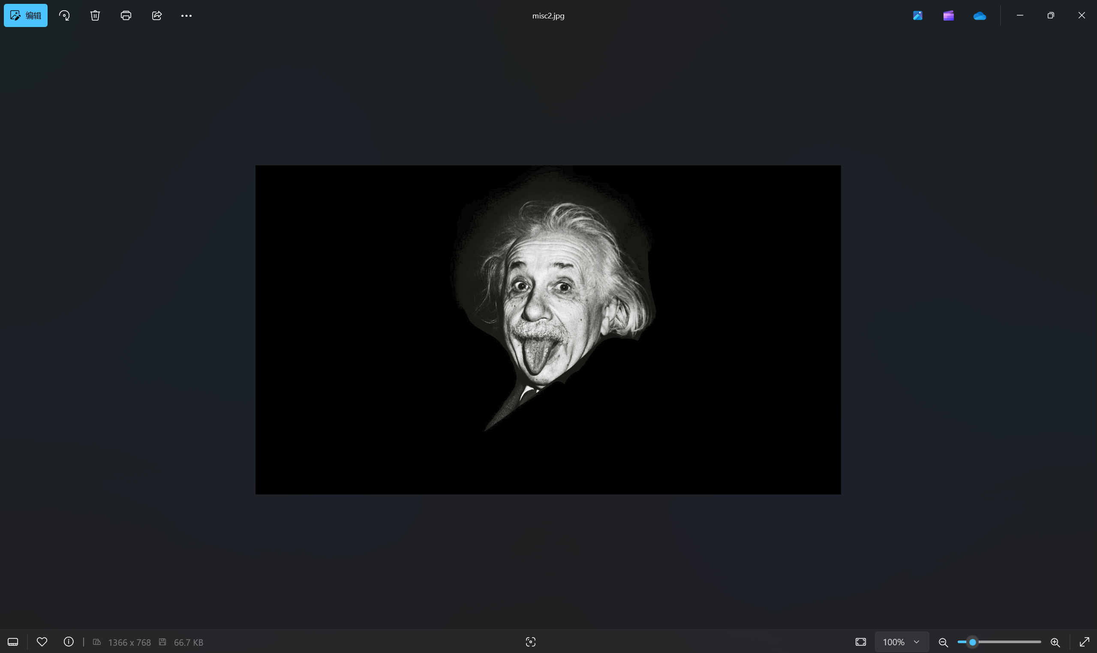1097x653 pixels.
Task: Click the misc2.jpg file name title
Action: (x=548, y=16)
